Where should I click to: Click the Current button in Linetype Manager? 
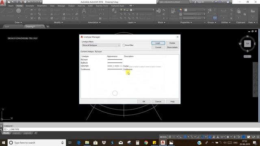tap(158, 47)
